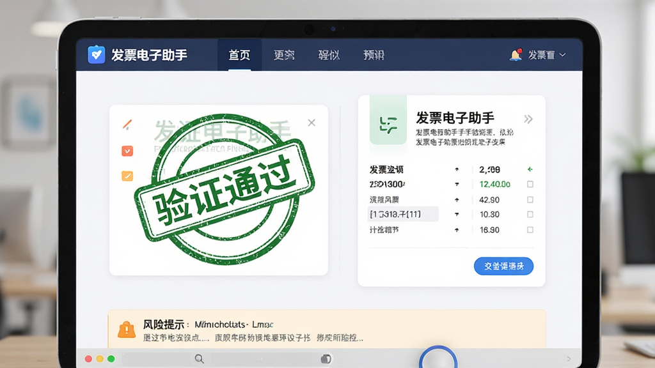Screen dimensions: 655x368
Task: Switch to the second navigation tab
Action: pos(284,55)
